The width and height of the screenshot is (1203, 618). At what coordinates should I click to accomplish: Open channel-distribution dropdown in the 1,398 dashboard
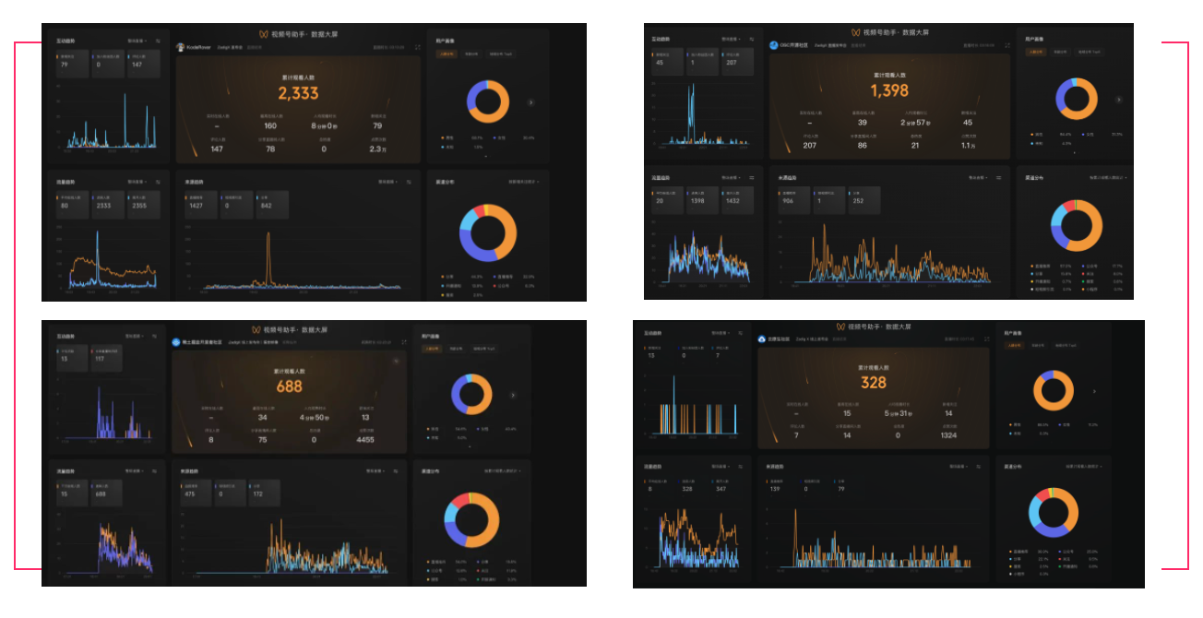click(x=1108, y=177)
